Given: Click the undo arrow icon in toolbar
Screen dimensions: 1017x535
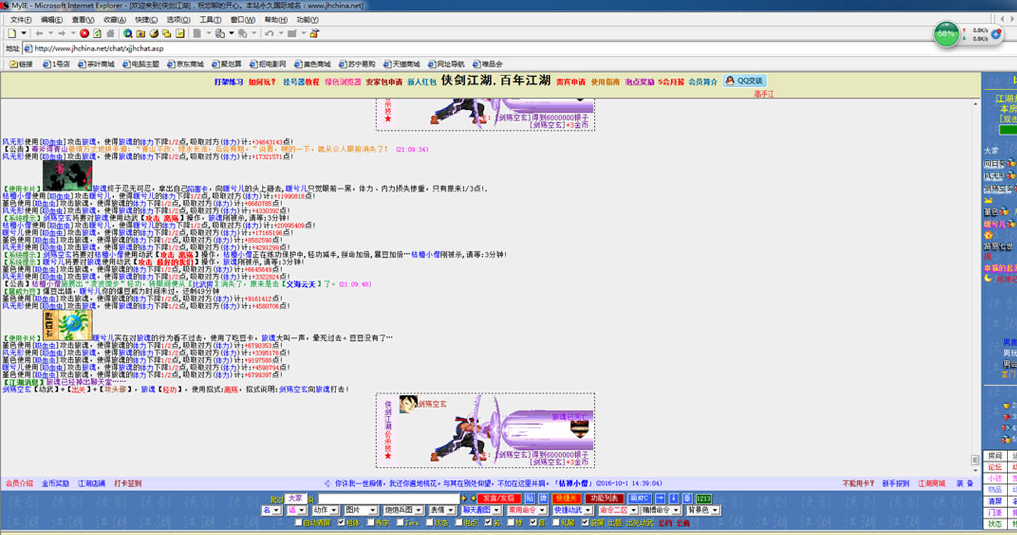Looking at the screenshot, I should 270,34.
